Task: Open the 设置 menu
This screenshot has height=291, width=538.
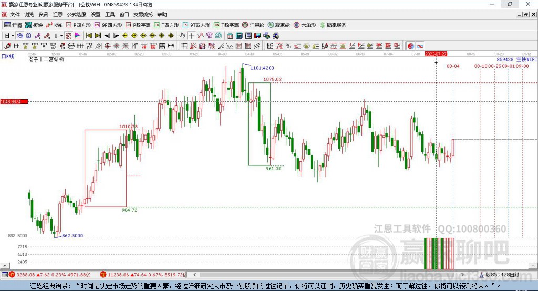Action: pos(96,14)
